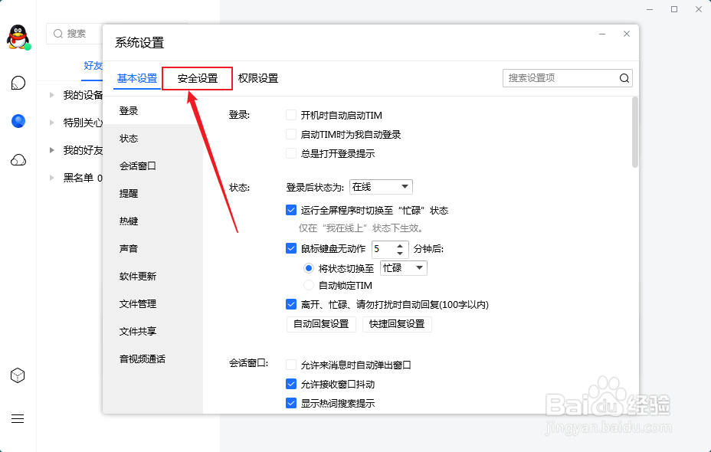
Task: Switch to 权限设置 tab
Action: tap(258, 78)
